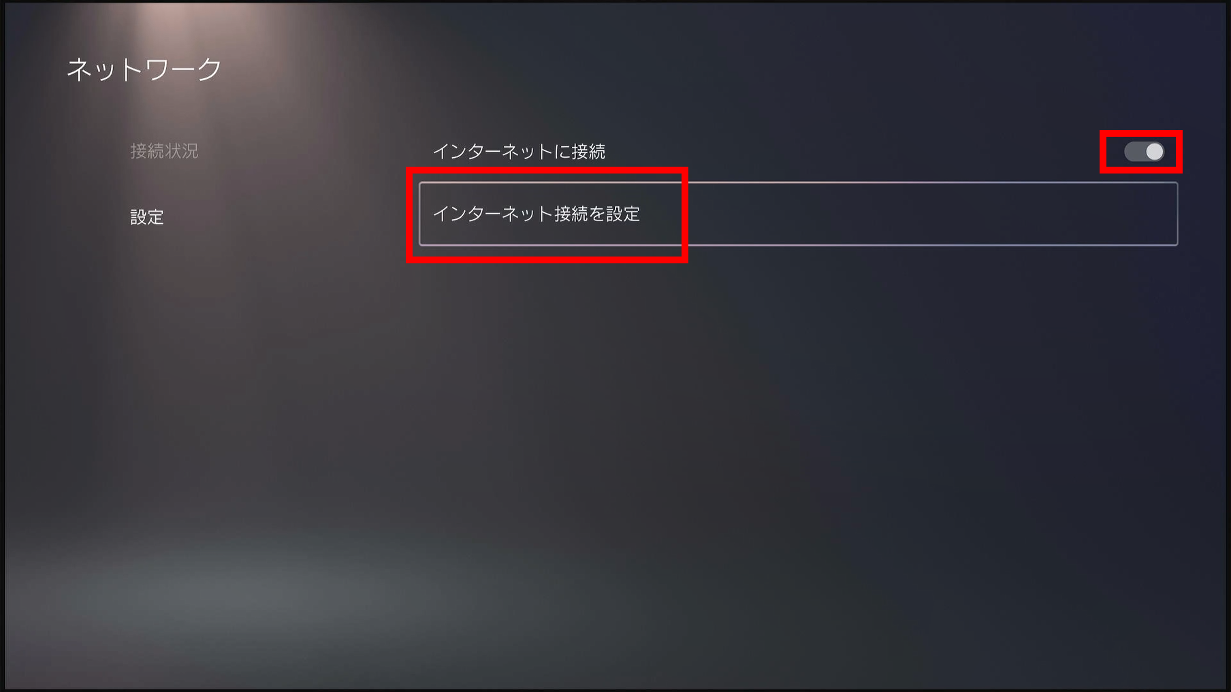Click the white knob of the internet toggle
1231x692 pixels.
[1154, 152]
